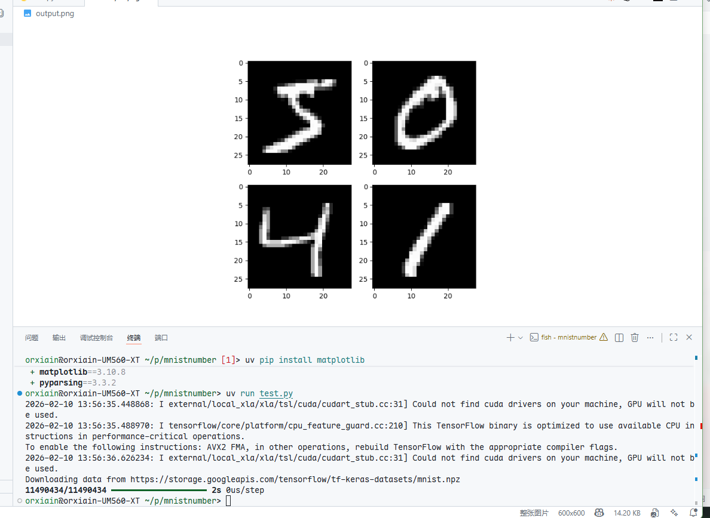Screen dimensions: 710x518
Task: Click the Copilot status bar icon
Action: coord(599,513)
